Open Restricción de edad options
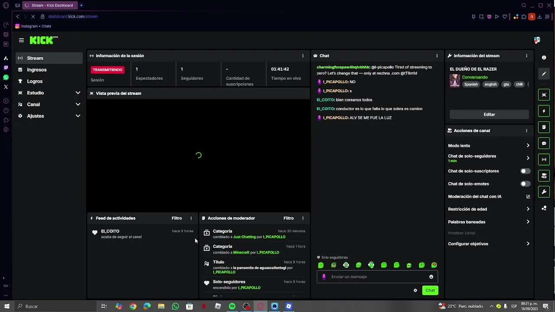Screen dimensions: 555x312 click(489, 209)
